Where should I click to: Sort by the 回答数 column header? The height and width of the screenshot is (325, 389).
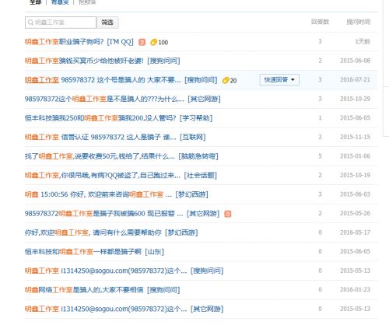(320, 22)
